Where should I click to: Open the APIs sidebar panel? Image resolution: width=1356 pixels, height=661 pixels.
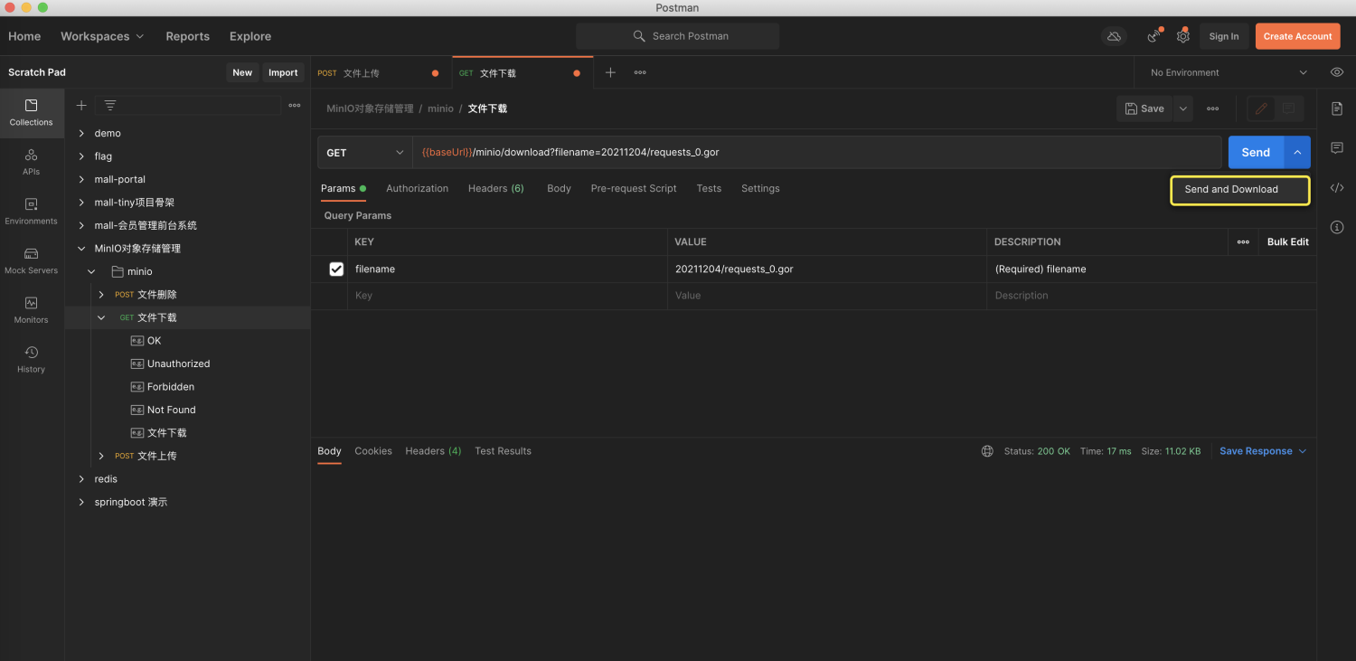tap(32, 162)
